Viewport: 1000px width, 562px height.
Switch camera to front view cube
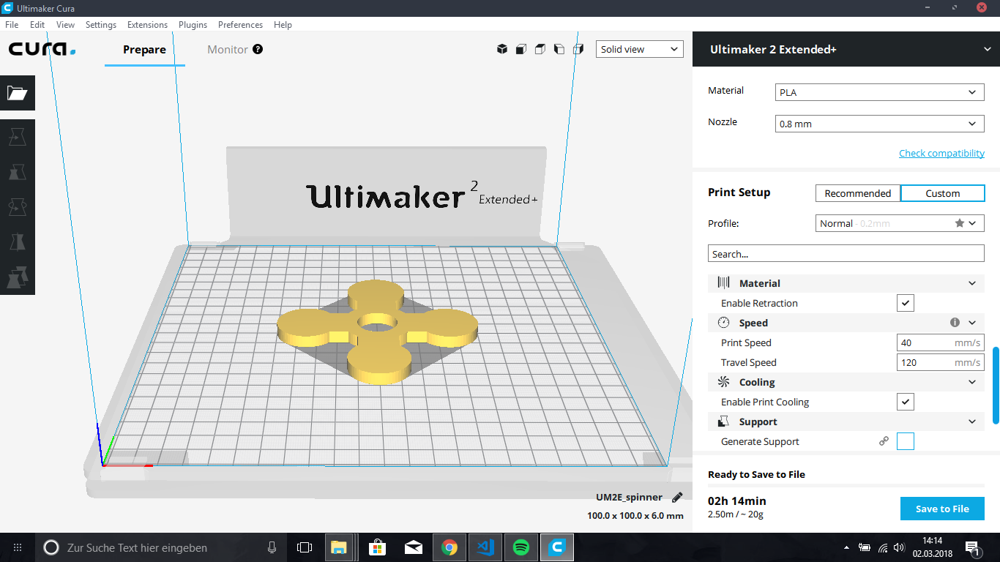(x=521, y=49)
